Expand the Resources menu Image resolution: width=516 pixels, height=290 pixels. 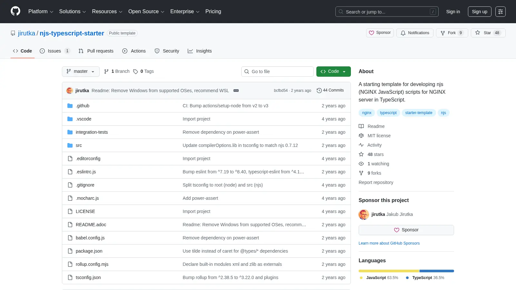107,12
